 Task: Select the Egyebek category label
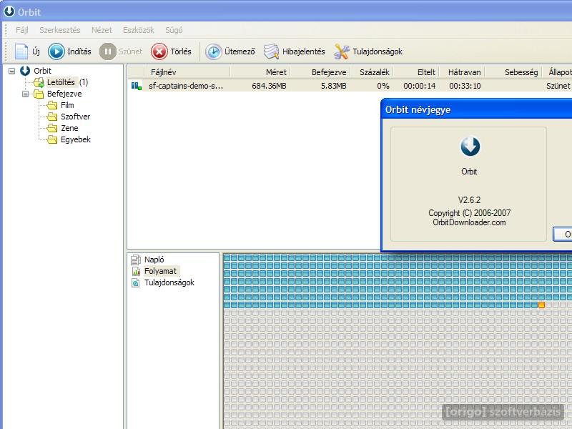point(76,139)
